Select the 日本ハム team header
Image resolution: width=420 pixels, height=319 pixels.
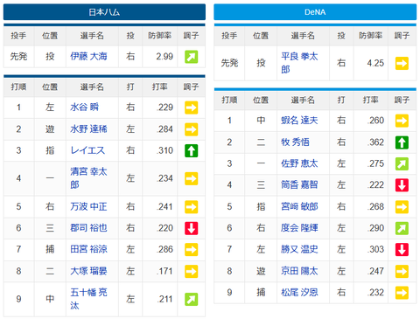(104, 12)
